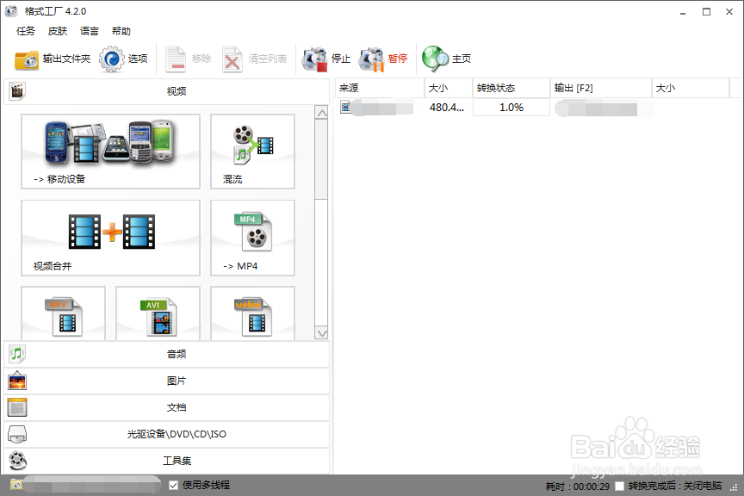Select the MKV format tile
This screenshot has width=744, height=496.
[x=63, y=313]
